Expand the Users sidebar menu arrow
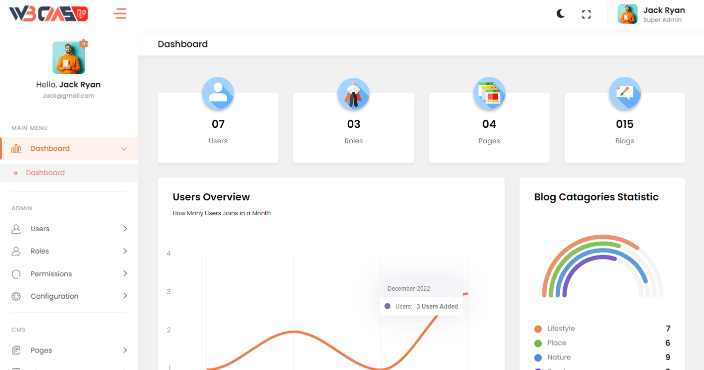Image resolution: width=704 pixels, height=370 pixels. tap(125, 229)
